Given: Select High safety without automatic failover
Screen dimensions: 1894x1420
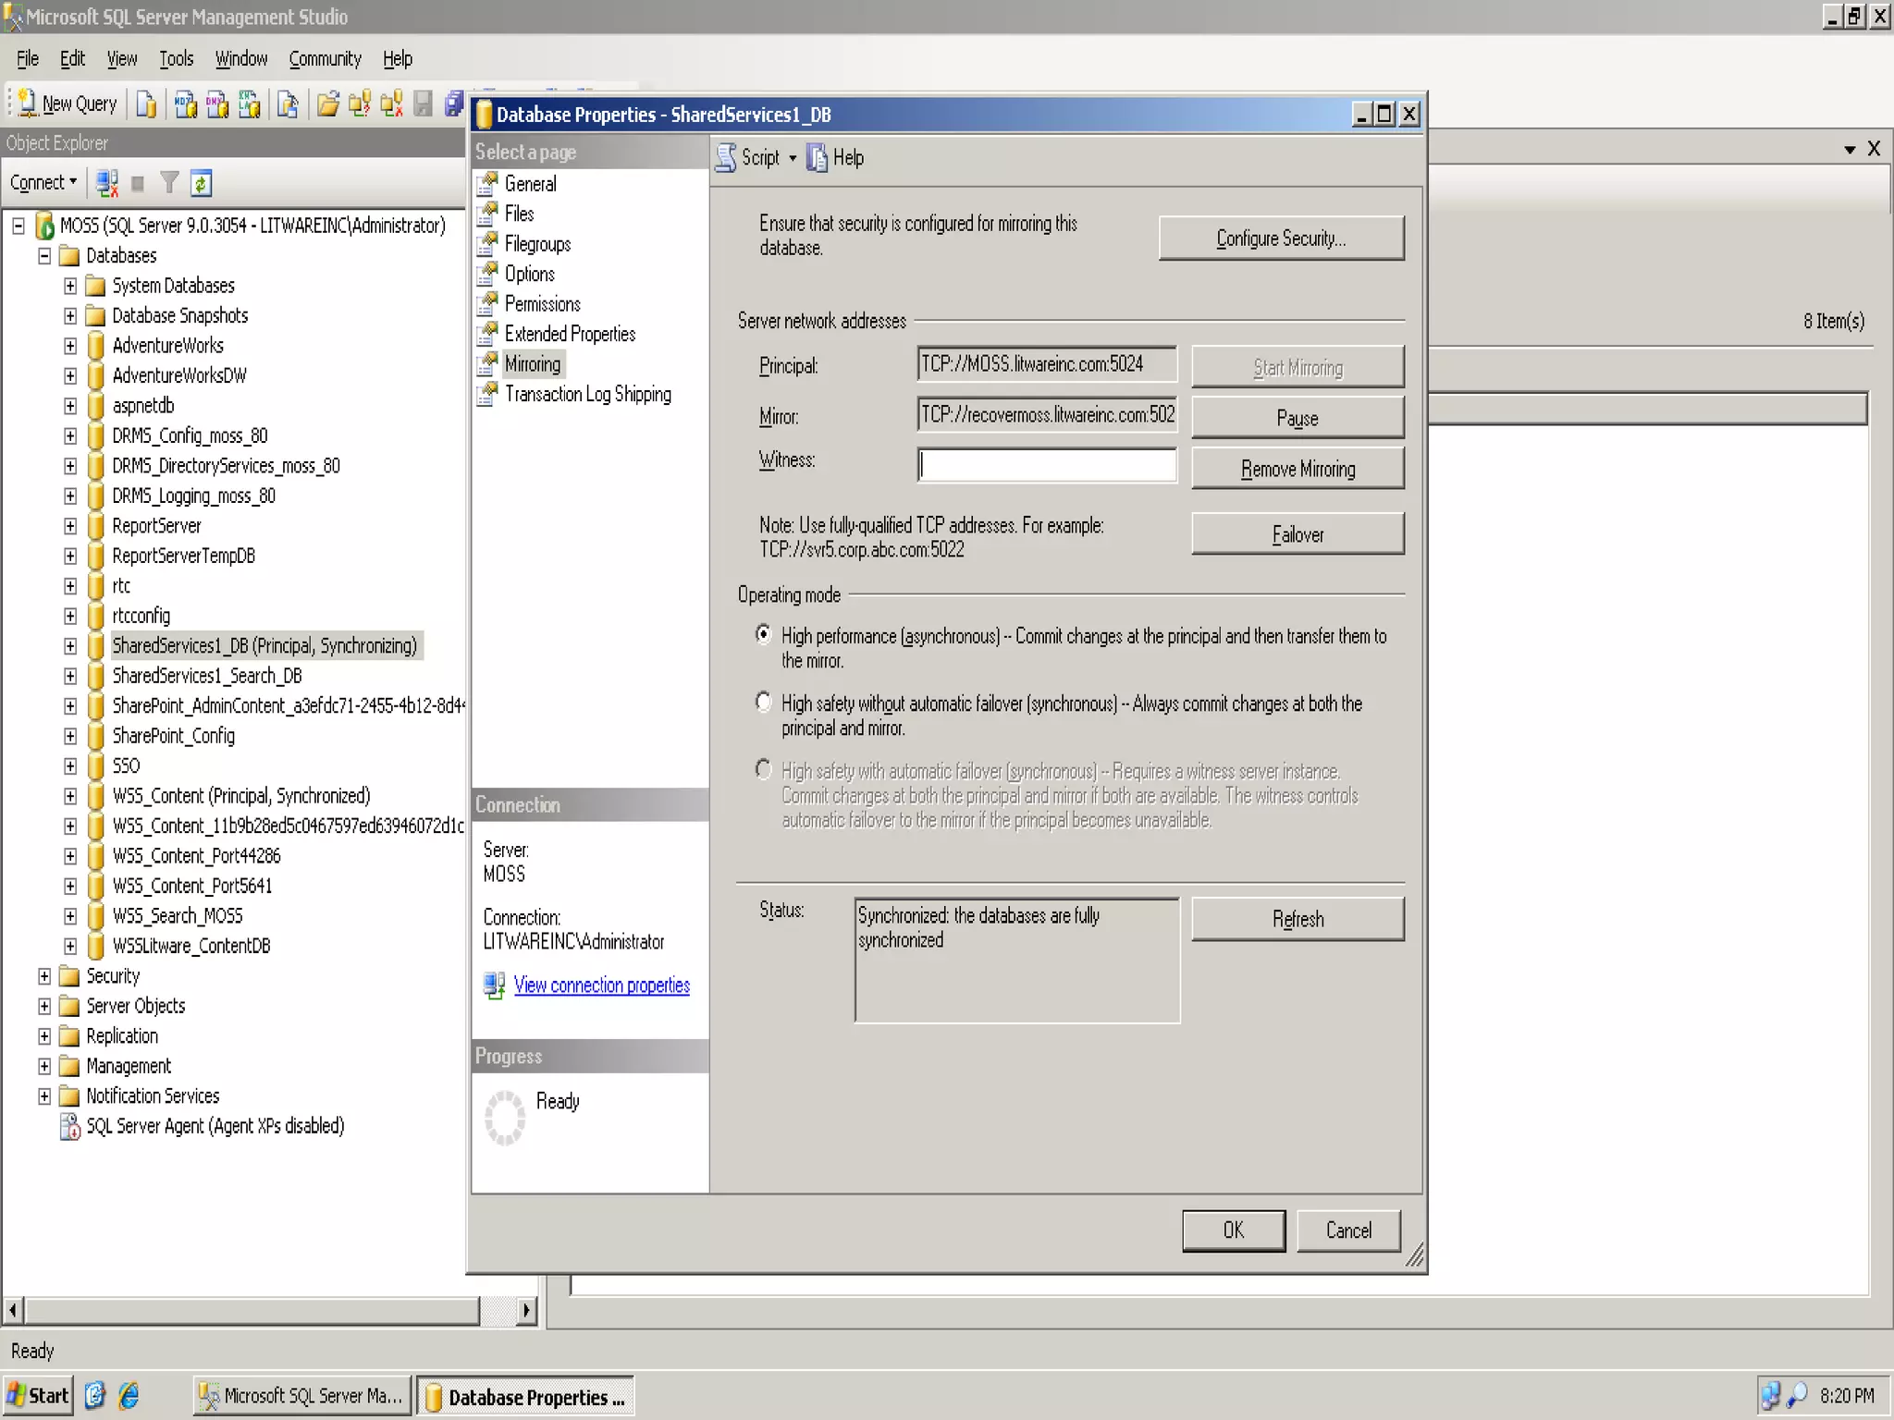Looking at the screenshot, I should pyautogui.click(x=763, y=703).
